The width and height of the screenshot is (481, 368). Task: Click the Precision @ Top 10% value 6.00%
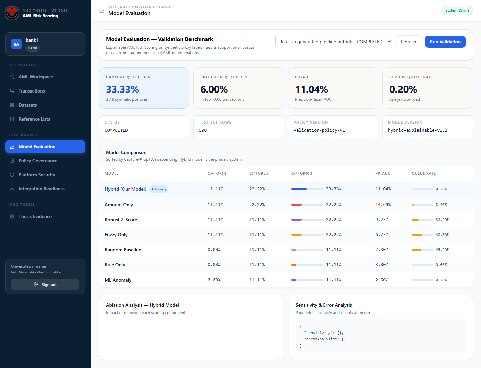pyautogui.click(x=214, y=89)
